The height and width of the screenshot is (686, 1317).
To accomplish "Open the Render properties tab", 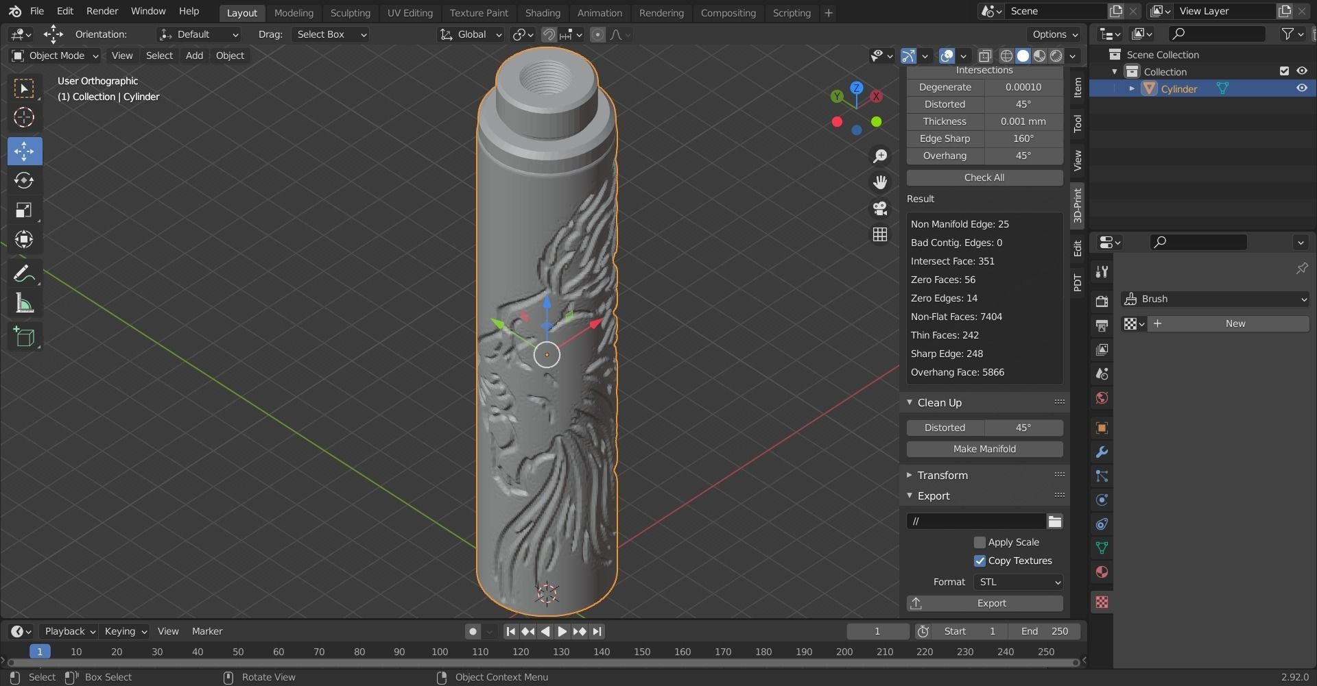I will [x=1102, y=302].
